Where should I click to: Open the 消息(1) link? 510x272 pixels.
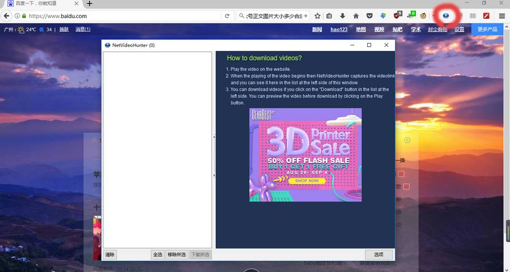coord(83,29)
